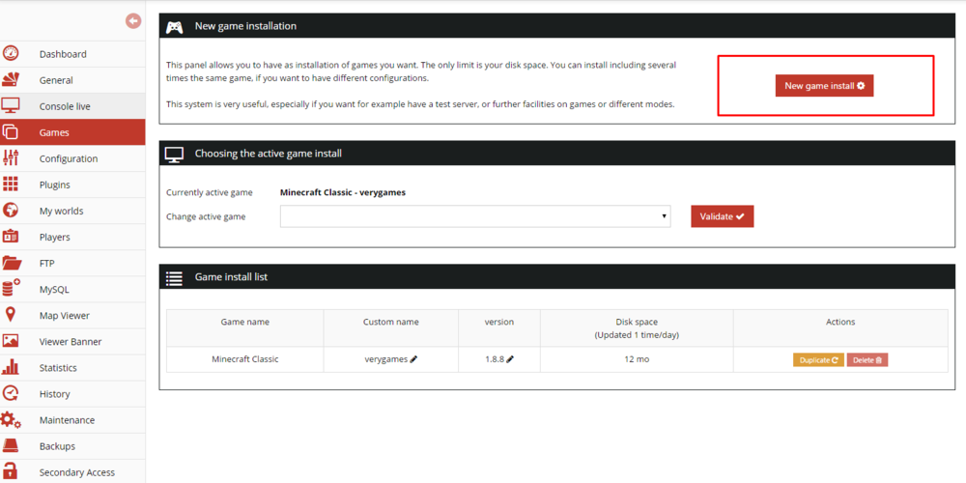Image resolution: width=966 pixels, height=483 pixels.
Task: Delete the Minecraft Classic install
Action: (x=867, y=359)
